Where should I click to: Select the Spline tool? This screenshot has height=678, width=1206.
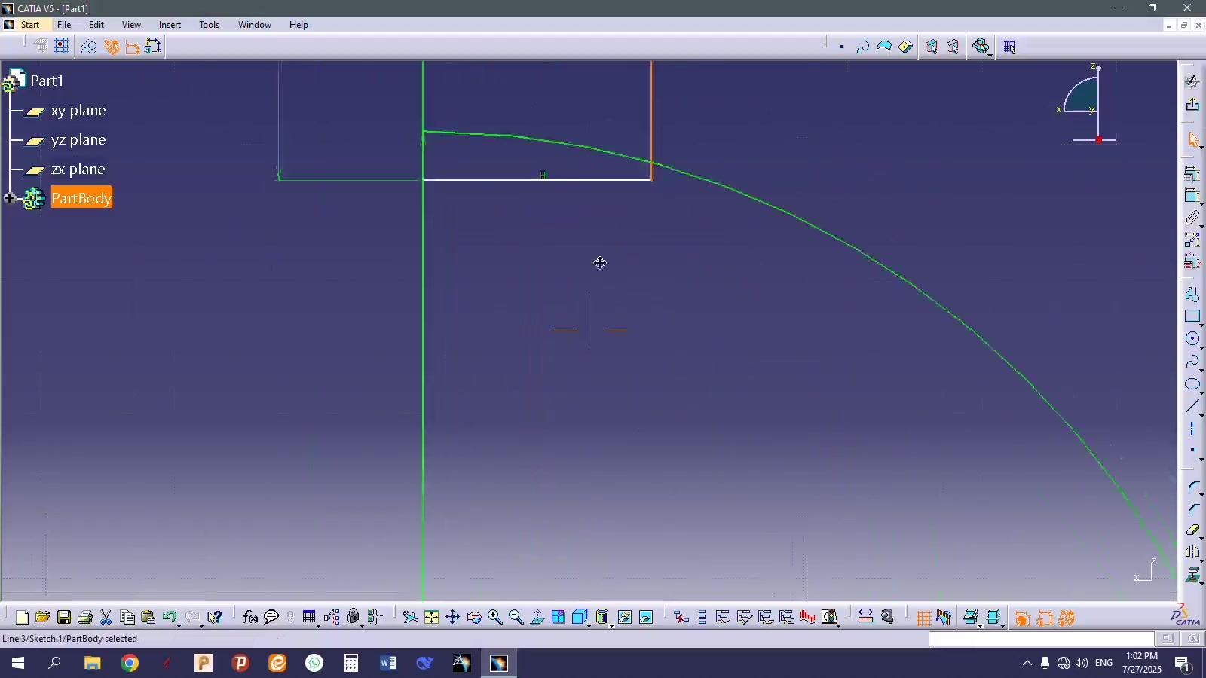(1192, 362)
